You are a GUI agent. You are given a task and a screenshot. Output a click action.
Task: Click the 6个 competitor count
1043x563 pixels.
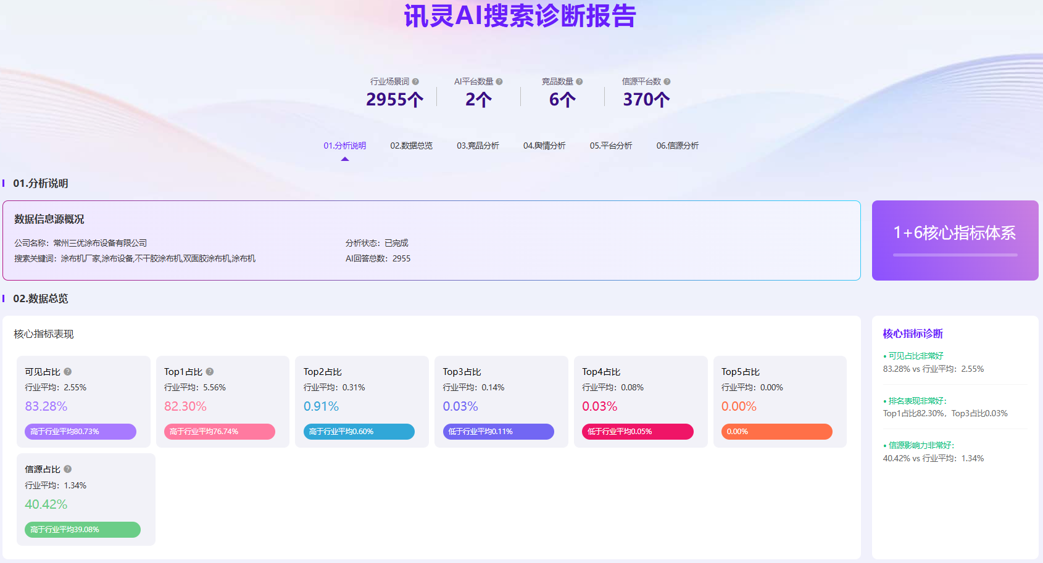coord(562,99)
